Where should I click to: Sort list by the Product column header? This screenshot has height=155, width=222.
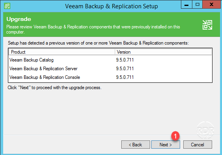(62, 52)
